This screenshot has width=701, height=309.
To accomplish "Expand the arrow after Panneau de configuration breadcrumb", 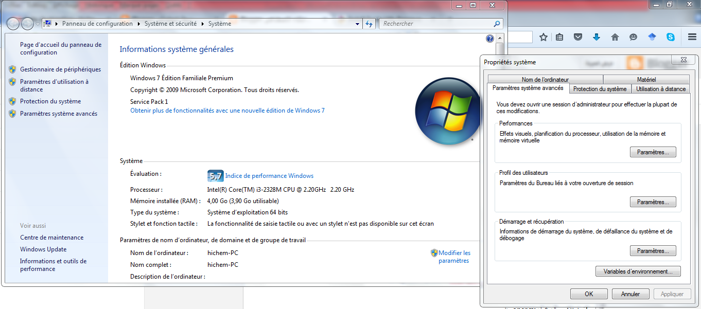I will pyautogui.click(x=138, y=24).
